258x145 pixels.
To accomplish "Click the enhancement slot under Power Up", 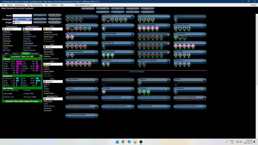I will tap(104, 46).
